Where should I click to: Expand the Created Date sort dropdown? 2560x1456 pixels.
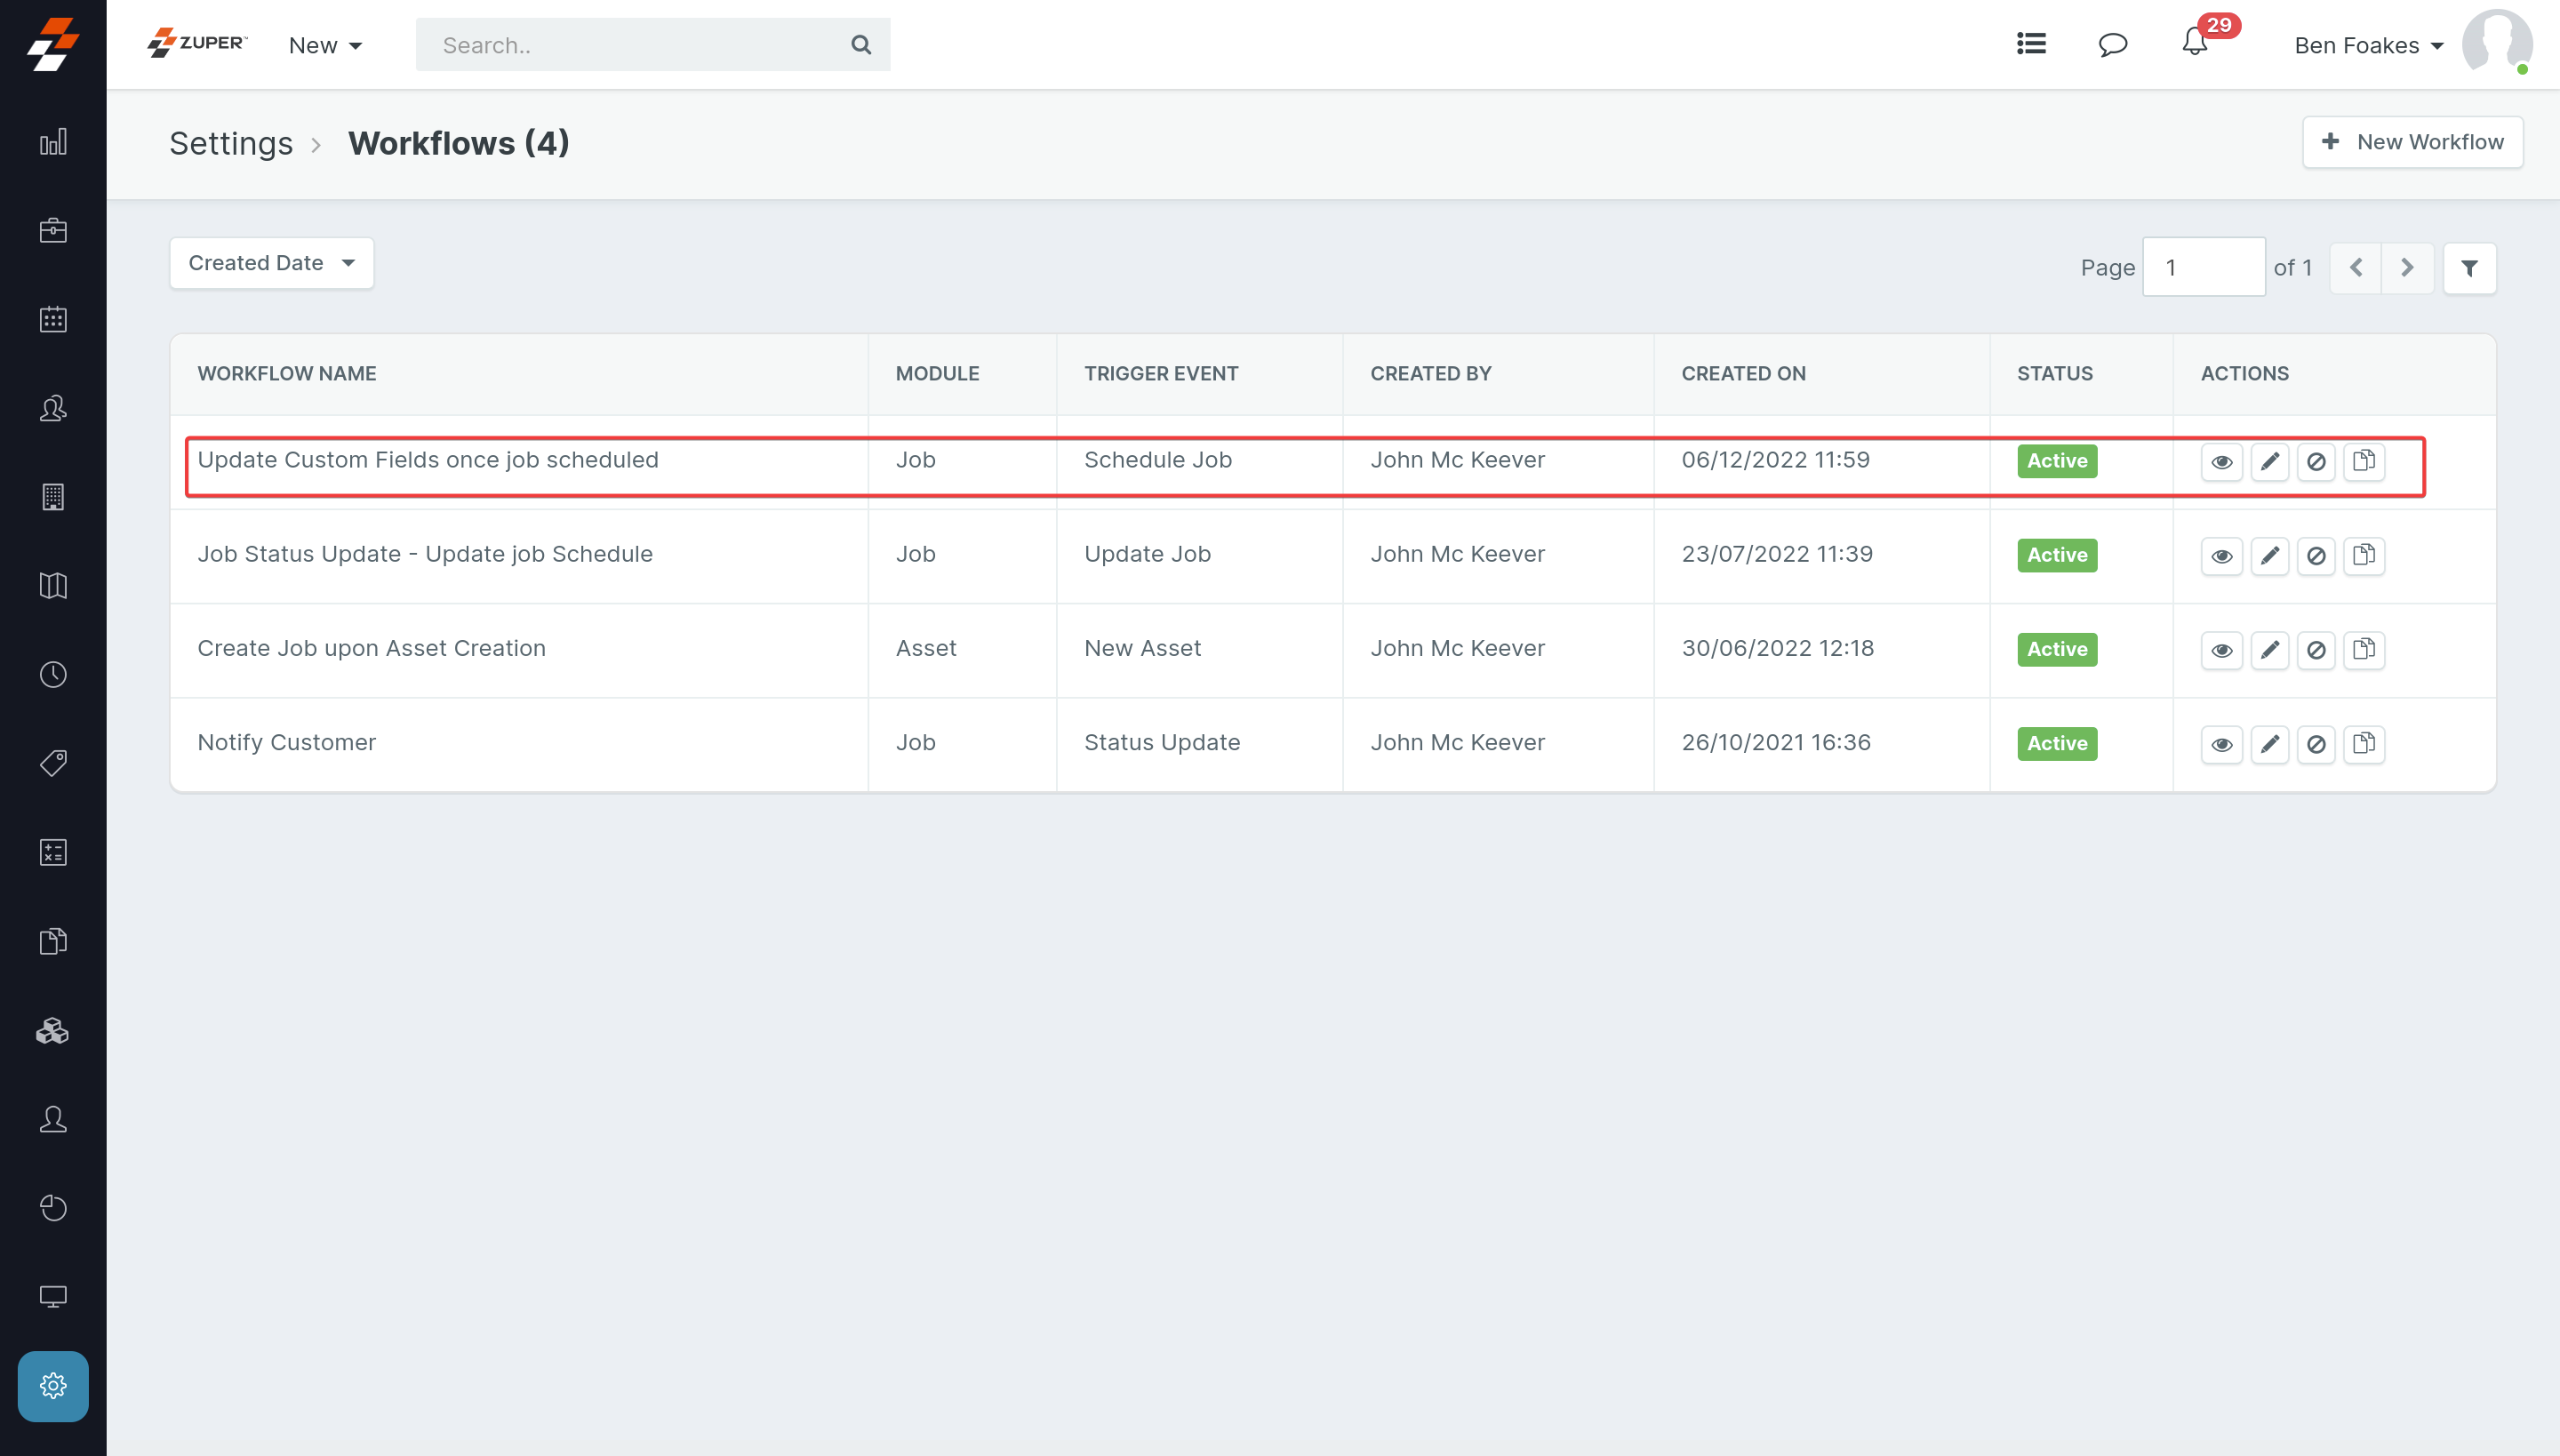pyautogui.click(x=271, y=263)
